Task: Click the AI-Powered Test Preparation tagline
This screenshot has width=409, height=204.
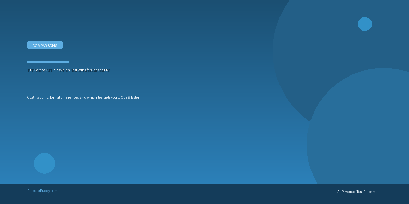Action: (x=359, y=192)
